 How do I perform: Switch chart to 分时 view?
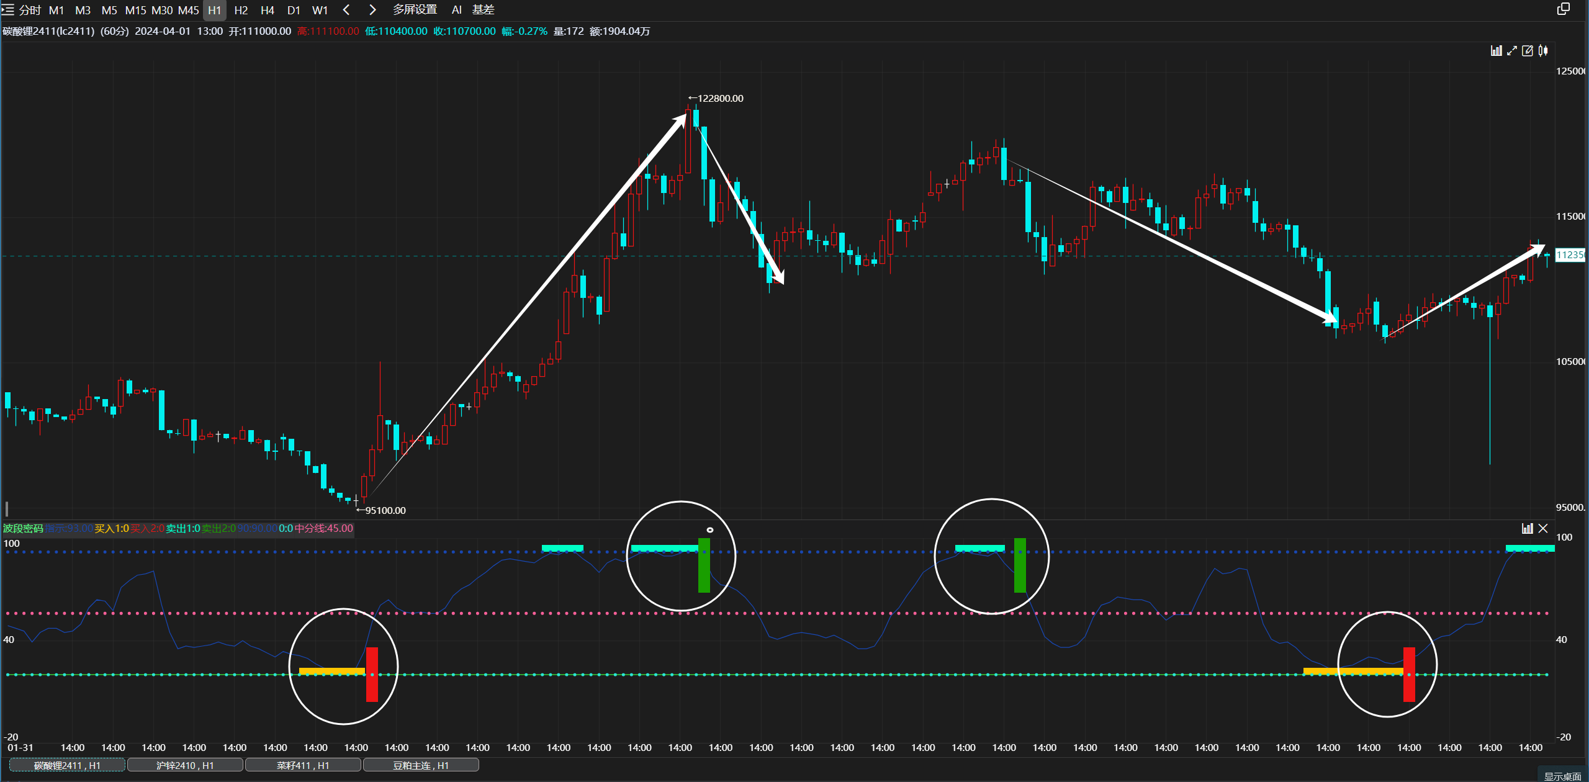pyautogui.click(x=30, y=10)
